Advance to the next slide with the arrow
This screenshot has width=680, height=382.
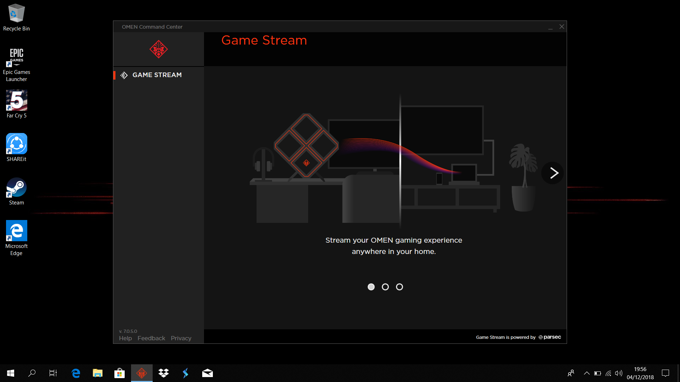click(552, 173)
